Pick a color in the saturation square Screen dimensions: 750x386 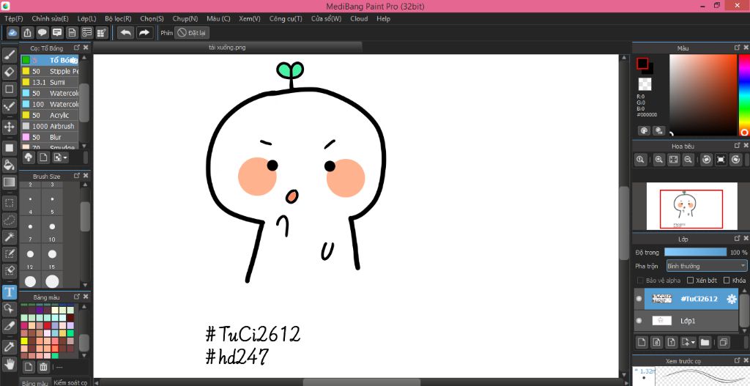pos(702,94)
